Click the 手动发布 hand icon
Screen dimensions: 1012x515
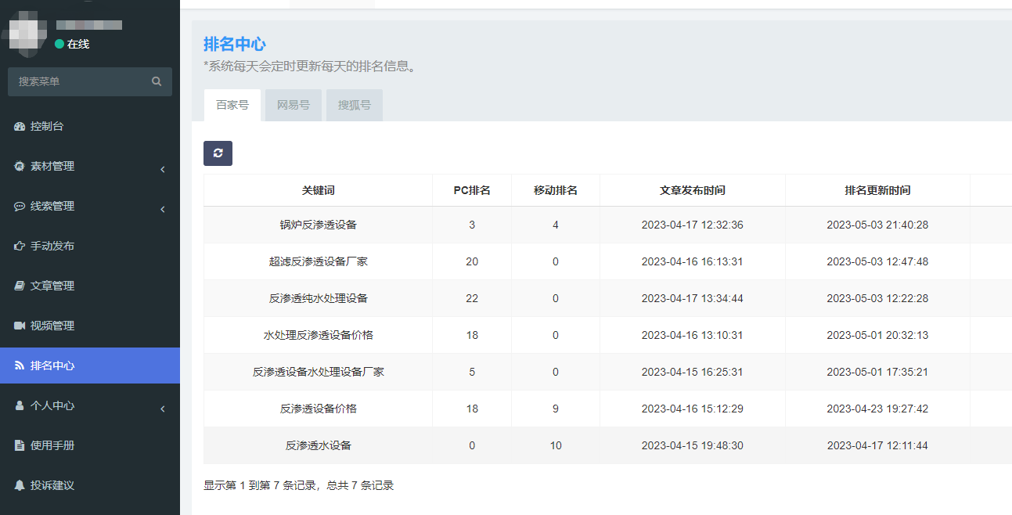coord(20,246)
